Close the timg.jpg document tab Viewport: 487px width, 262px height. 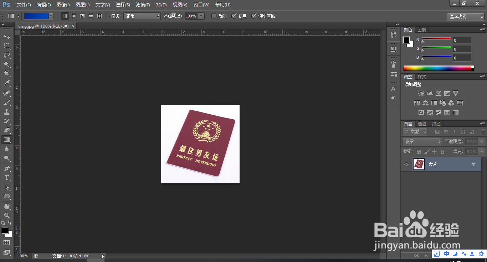pyautogui.click(x=73, y=26)
